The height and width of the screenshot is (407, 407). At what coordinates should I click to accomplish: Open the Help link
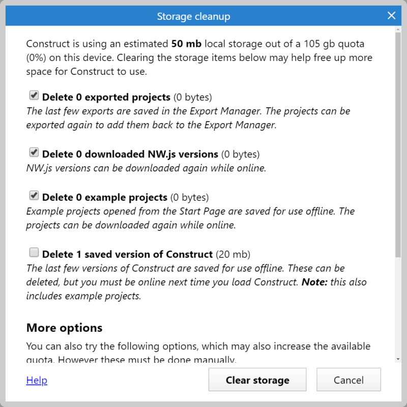[36, 380]
